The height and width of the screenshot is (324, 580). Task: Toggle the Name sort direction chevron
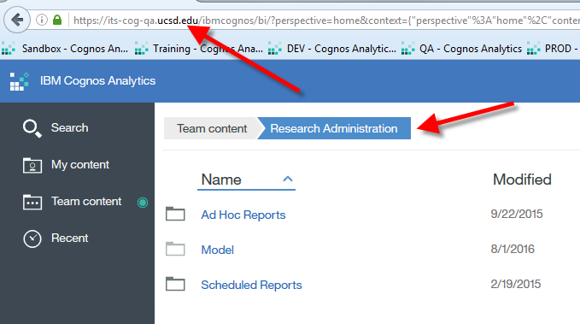pyautogui.click(x=288, y=179)
